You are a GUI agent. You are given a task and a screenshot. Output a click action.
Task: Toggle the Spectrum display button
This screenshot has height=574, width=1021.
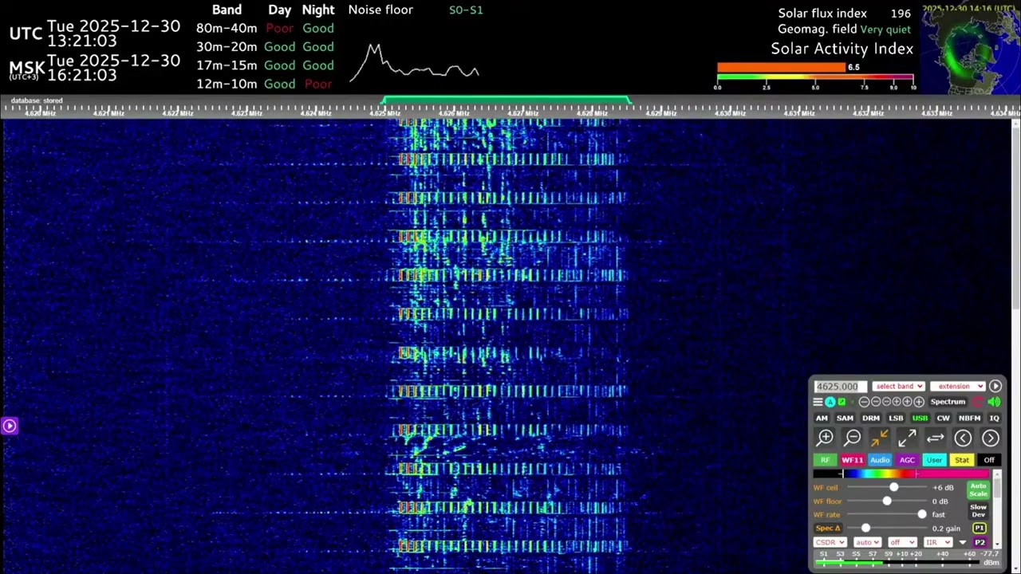point(948,402)
